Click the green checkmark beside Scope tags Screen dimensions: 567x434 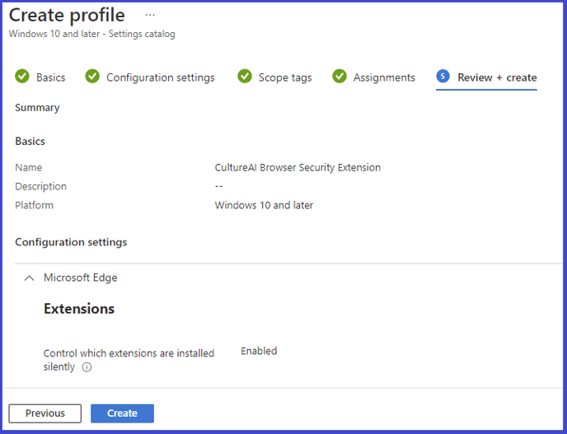pos(245,77)
